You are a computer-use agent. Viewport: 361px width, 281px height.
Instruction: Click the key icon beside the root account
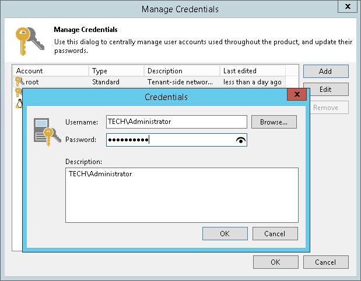[19, 82]
